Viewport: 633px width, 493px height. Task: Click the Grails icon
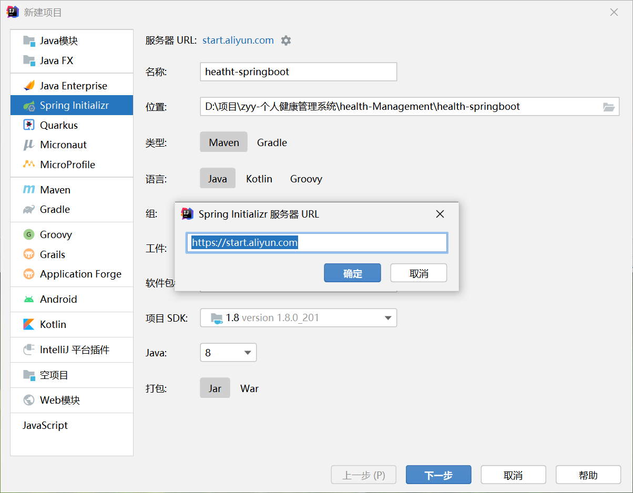(29, 254)
